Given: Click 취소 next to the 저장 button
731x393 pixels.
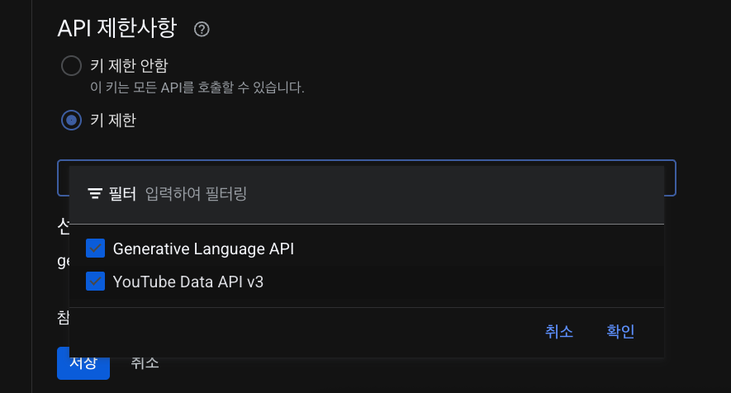Looking at the screenshot, I should pyautogui.click(x=145, y=363).
